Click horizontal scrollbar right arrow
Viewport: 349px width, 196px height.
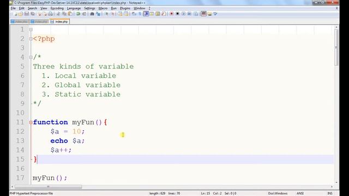pyautogui.click(x=332, y=187)
